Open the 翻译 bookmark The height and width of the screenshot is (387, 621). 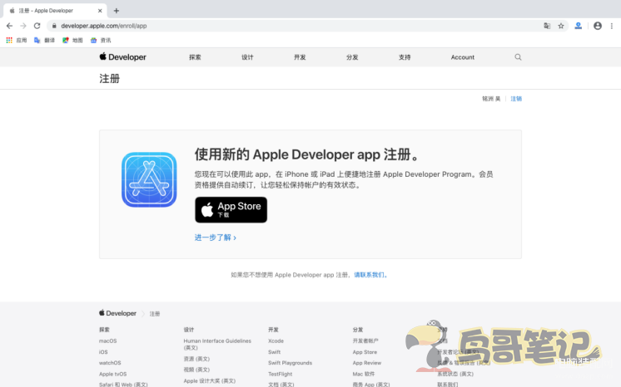(44, 40)
